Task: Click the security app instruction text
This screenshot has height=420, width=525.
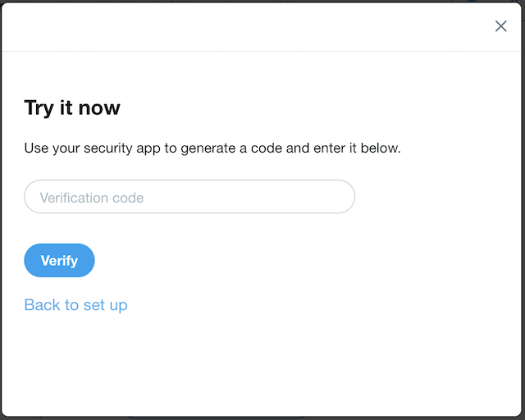Action: [x=212, y=149]
